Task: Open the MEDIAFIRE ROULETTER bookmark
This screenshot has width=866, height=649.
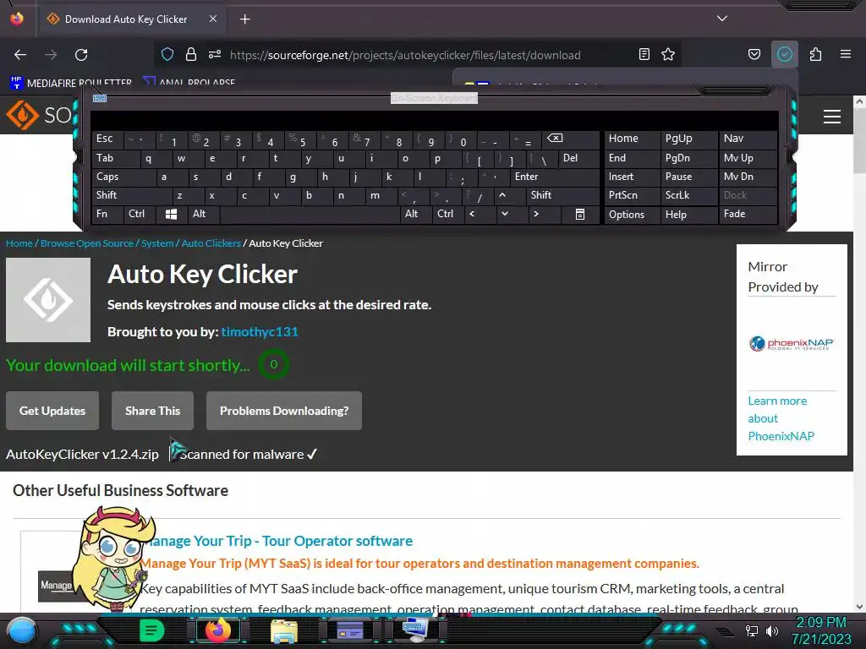Action: (x=71, y=83)
